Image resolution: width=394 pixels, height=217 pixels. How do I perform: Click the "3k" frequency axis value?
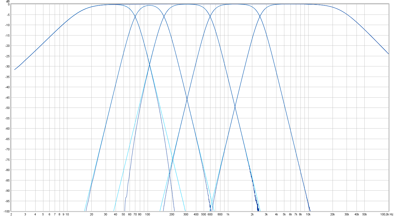coord(266,215)
